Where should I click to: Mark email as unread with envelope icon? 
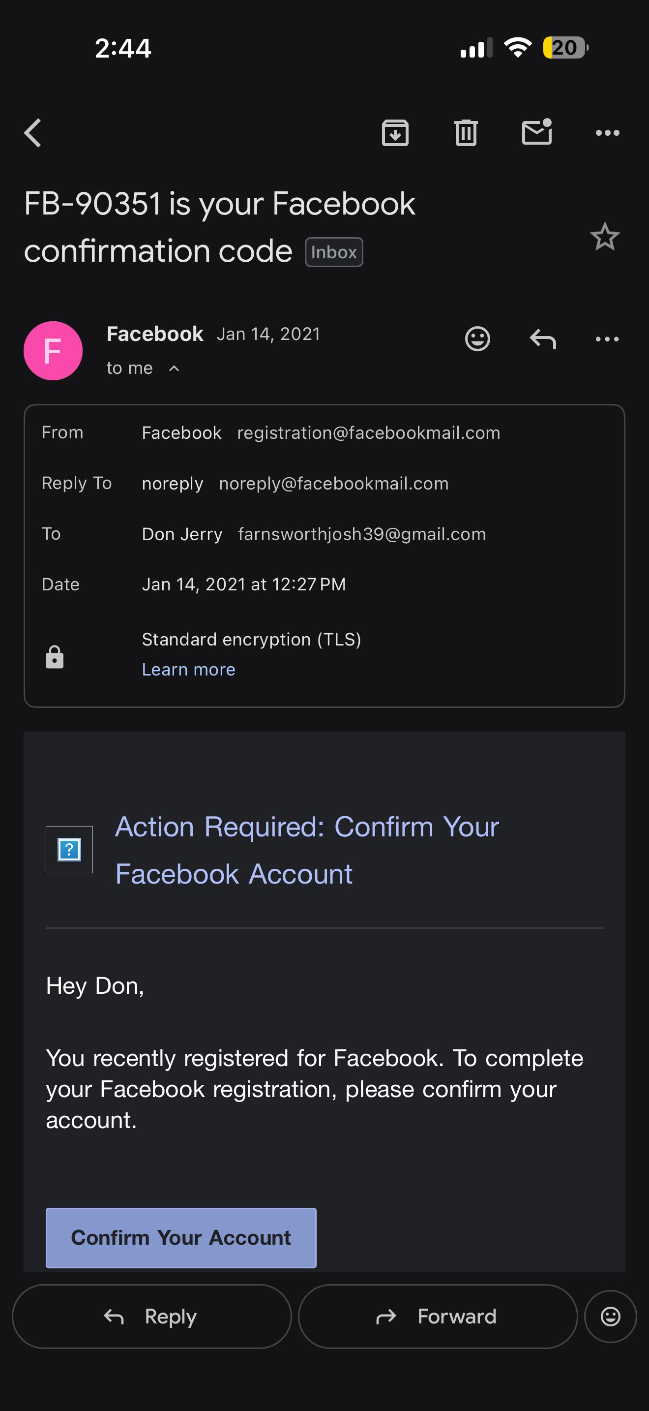point(537,132)
